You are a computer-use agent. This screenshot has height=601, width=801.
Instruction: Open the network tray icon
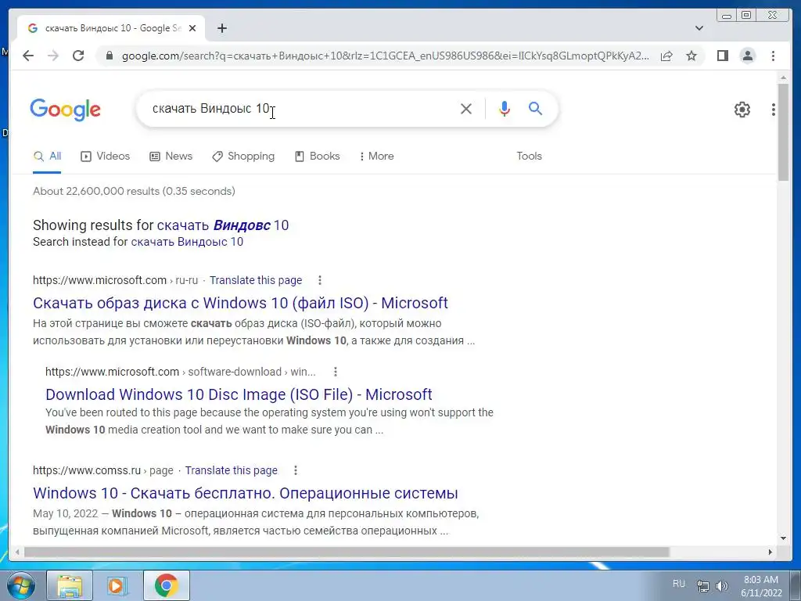tap(703, 585)
